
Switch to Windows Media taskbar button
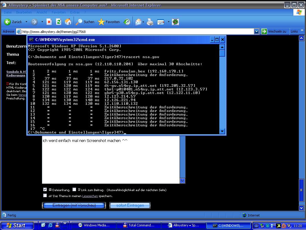click(94, 225)
